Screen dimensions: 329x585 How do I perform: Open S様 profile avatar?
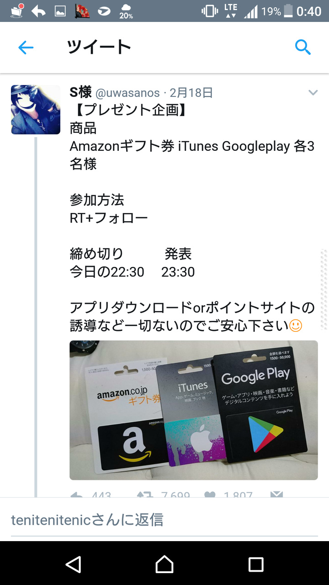click(x=36, y=109)
